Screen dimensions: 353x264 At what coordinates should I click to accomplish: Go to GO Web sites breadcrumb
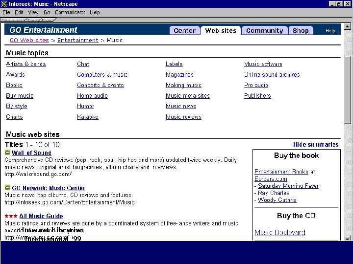coord(29,40)
